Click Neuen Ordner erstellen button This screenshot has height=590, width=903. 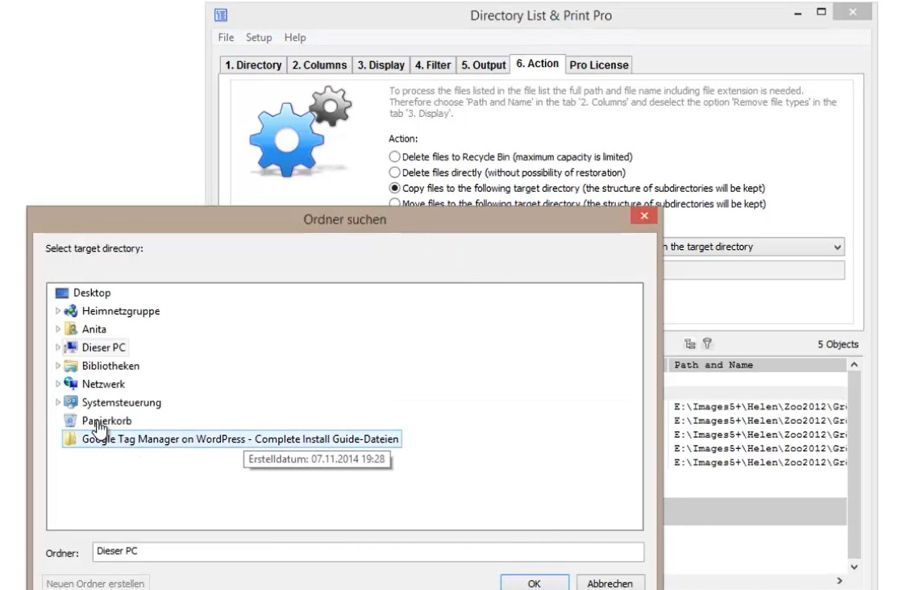[x=96, y=583]
